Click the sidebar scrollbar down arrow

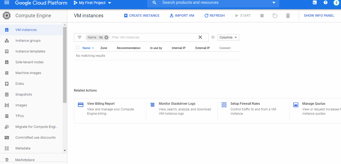pos(65,151)
